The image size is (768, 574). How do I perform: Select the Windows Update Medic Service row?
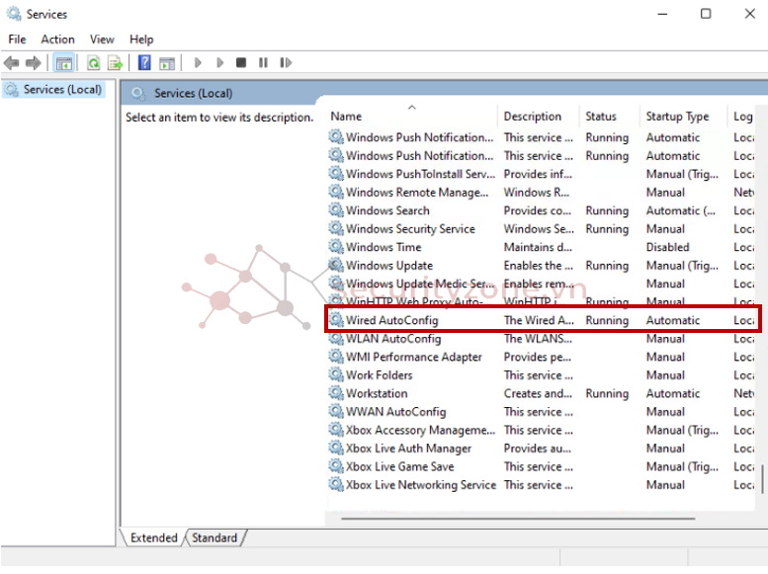(x=543, y=284)
